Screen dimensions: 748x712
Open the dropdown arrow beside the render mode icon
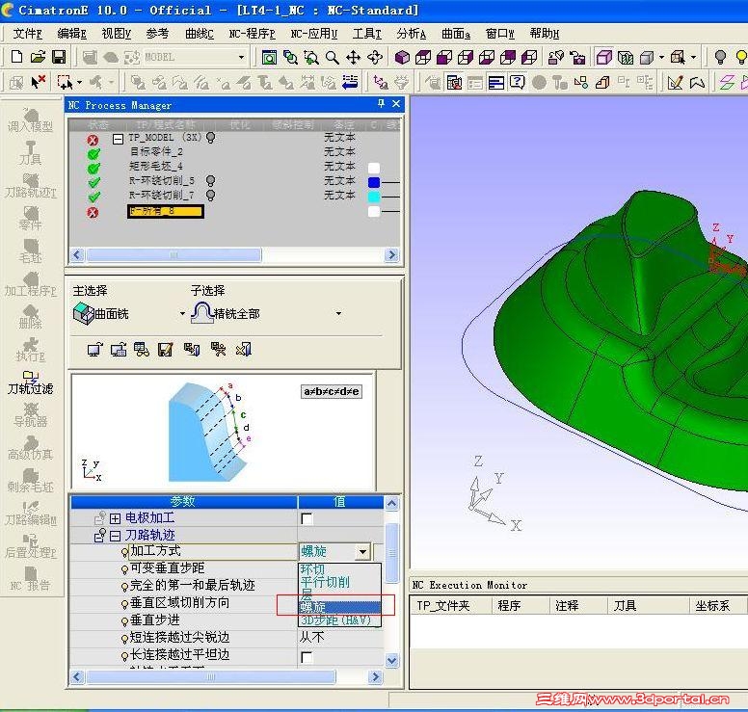point(661,58)
